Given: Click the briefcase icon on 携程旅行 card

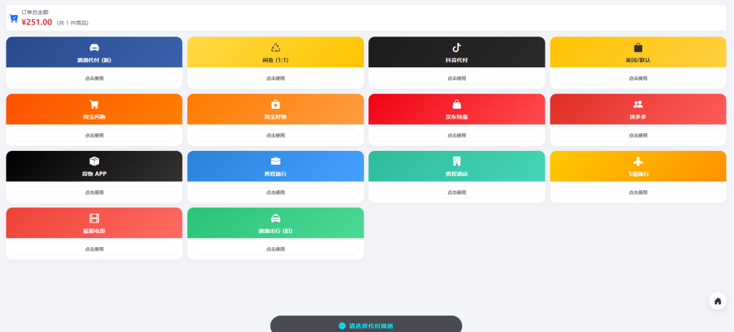Looking at the screenshot, I should click(x=276, y=161).
